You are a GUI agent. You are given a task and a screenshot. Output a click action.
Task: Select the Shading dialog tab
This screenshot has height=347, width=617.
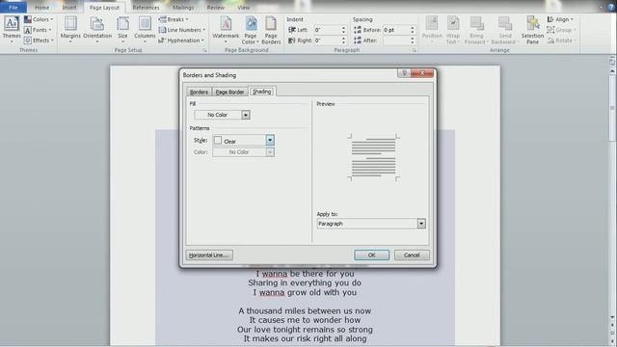261,92
